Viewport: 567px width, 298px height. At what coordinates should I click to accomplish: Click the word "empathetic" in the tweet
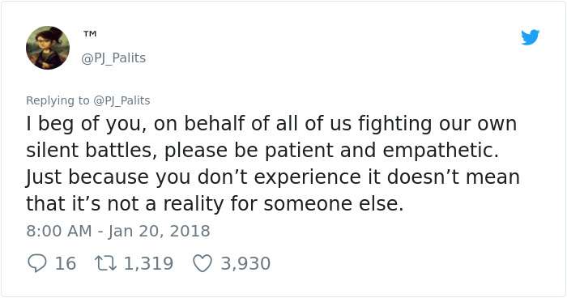point(438,151)
